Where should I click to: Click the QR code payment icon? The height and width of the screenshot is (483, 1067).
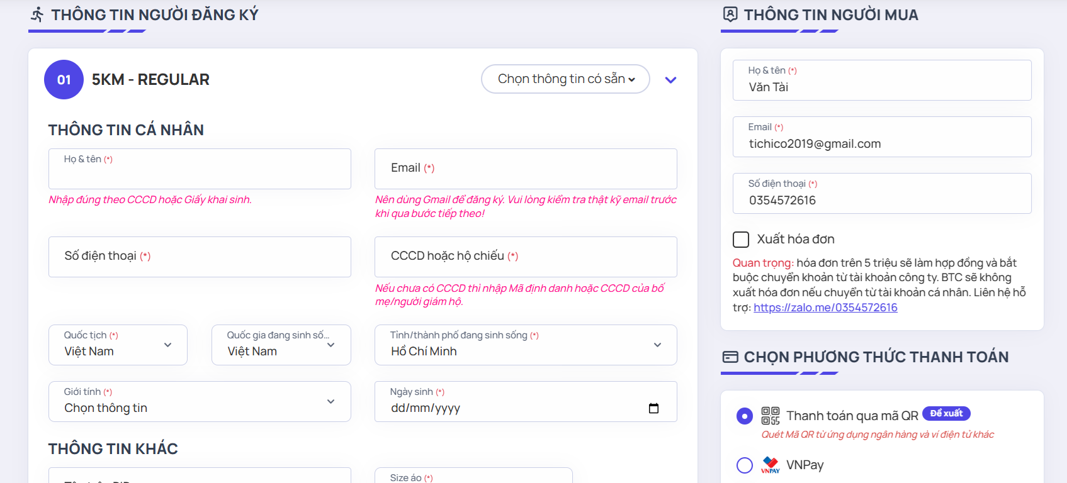click(770, 416)
